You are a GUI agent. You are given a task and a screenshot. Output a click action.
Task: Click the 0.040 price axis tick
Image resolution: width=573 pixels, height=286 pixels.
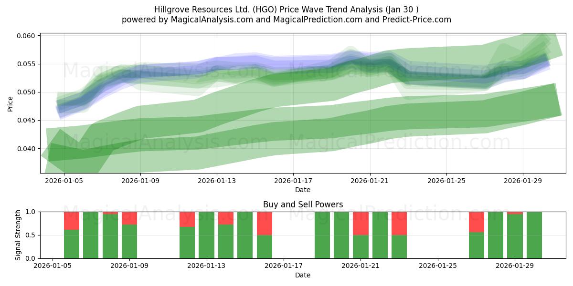(27, 148)
